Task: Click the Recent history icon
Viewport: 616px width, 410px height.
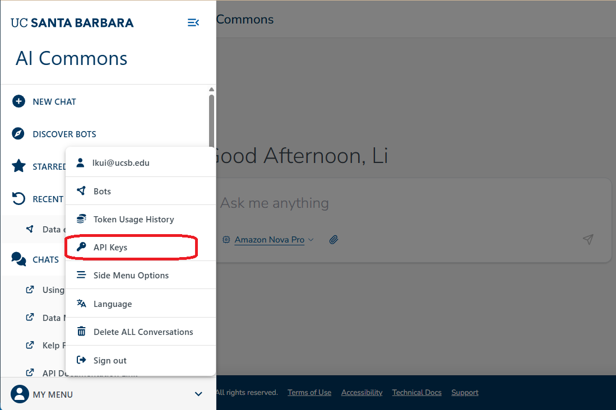Action: coord(18,199)
